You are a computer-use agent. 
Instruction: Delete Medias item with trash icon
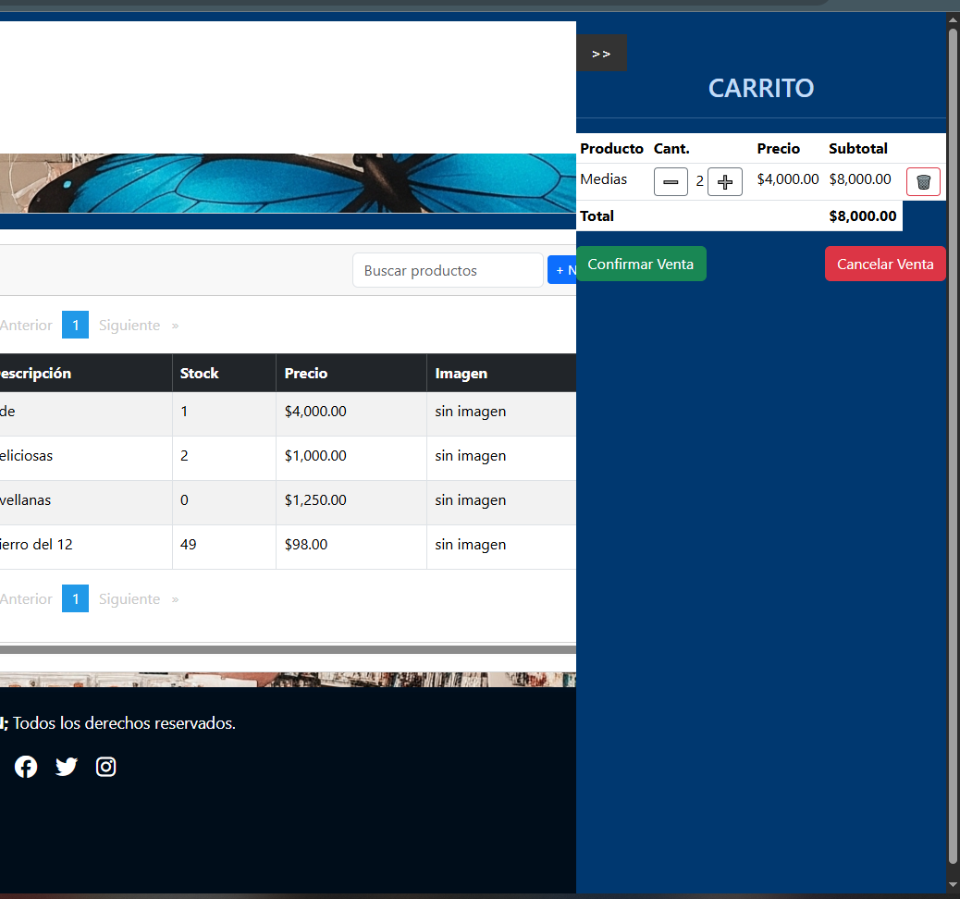(x=923, y=182)
